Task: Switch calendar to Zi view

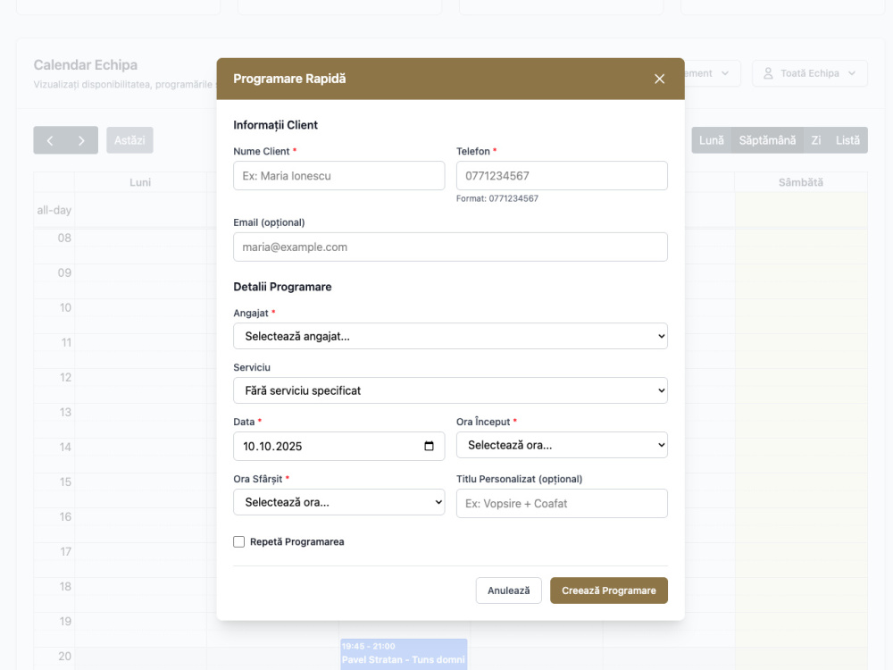Action: click(x=816, y=140)
